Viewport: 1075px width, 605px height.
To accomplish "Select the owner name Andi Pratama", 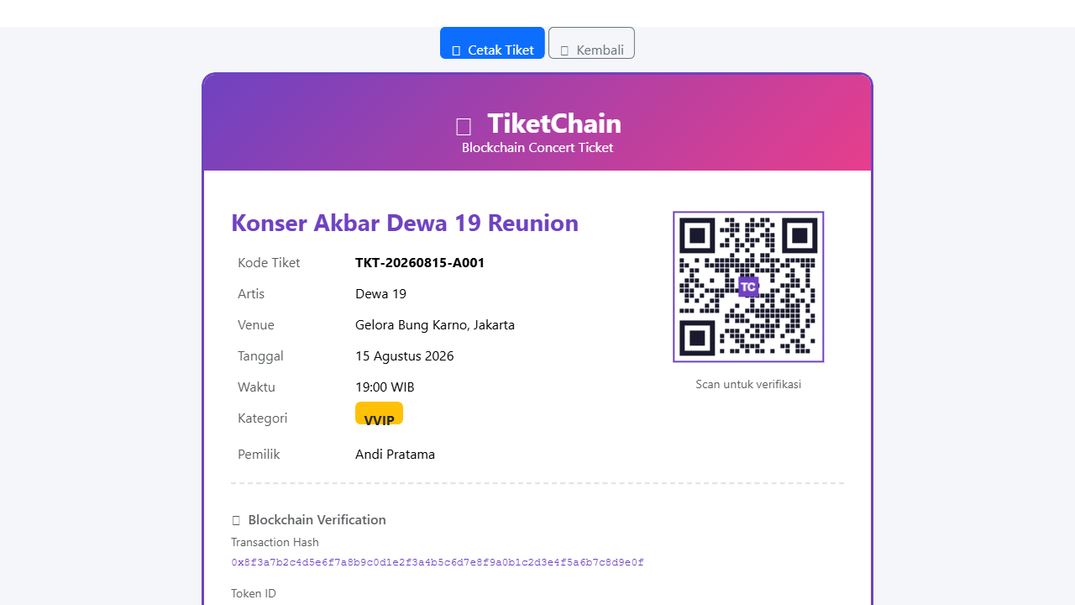I will (x=395, y=454).
